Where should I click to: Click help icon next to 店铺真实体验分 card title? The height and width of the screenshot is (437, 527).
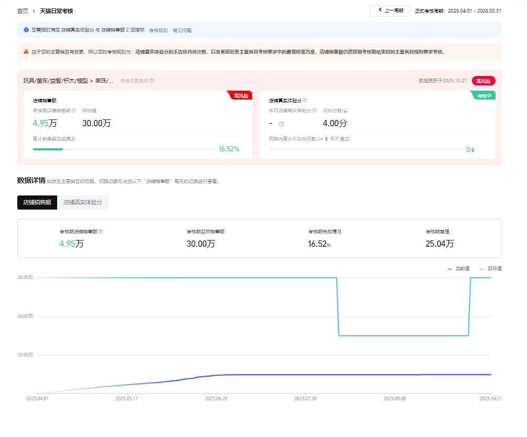pyautogui.click(x=305, y=101)
